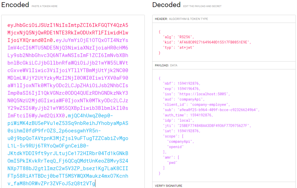
Task: Click "openid" in the scope array
Action: pyautogui.click(x=176, y=147)
